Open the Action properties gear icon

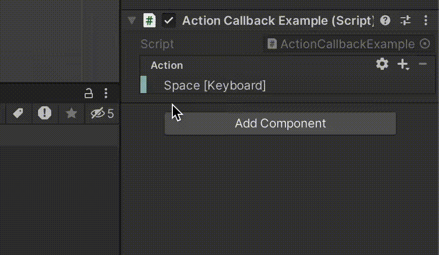(382, 64)
